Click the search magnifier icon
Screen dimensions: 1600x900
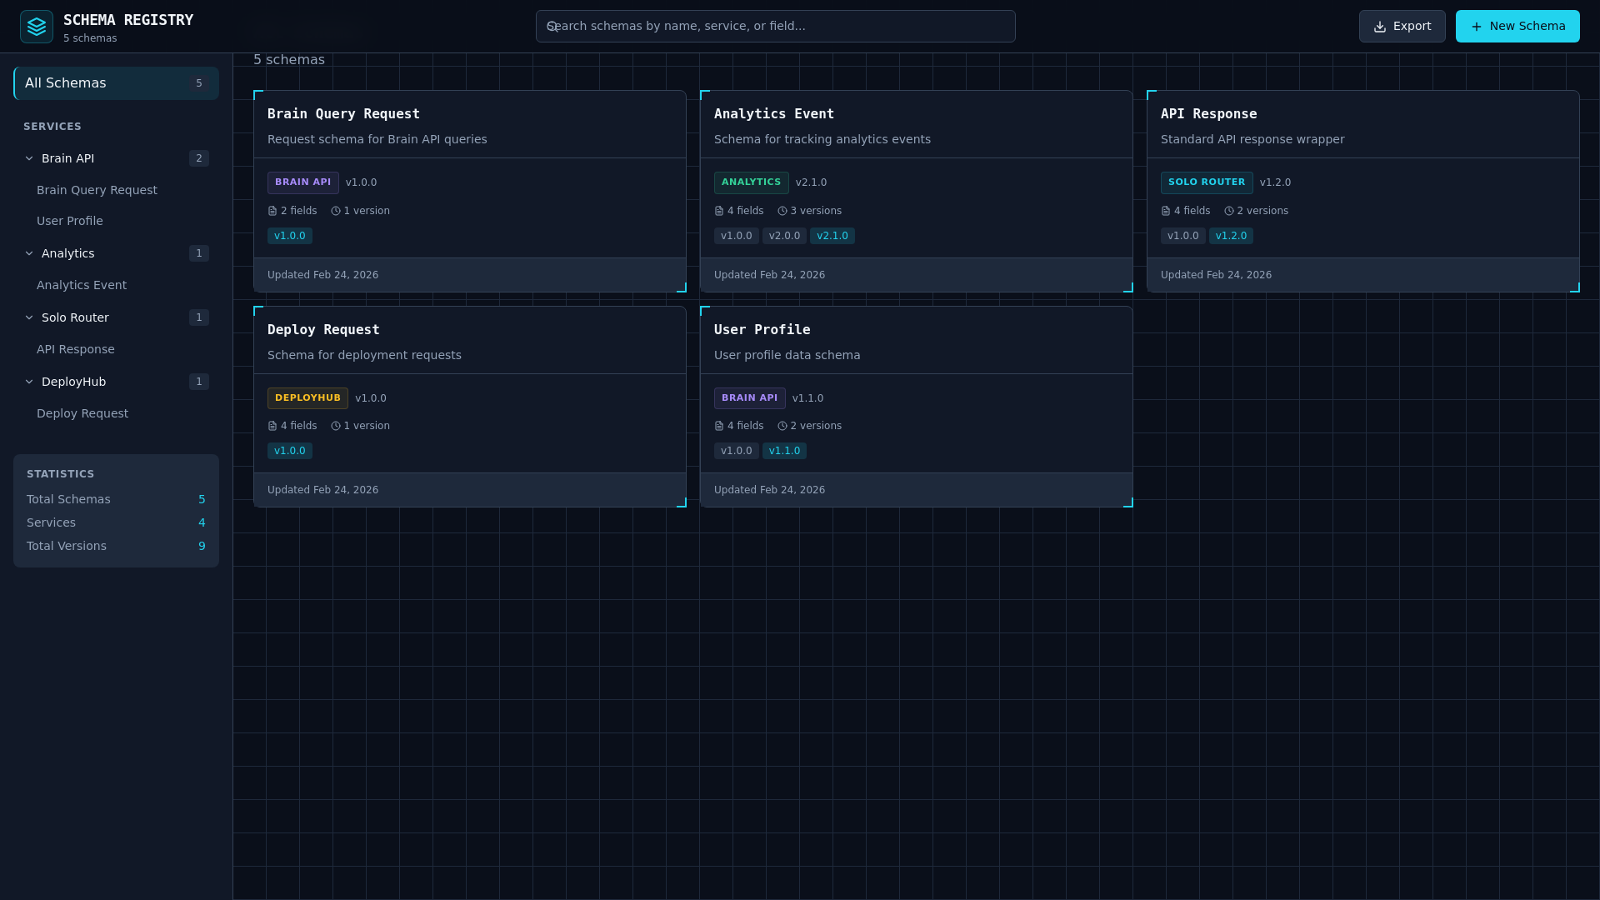552,27
